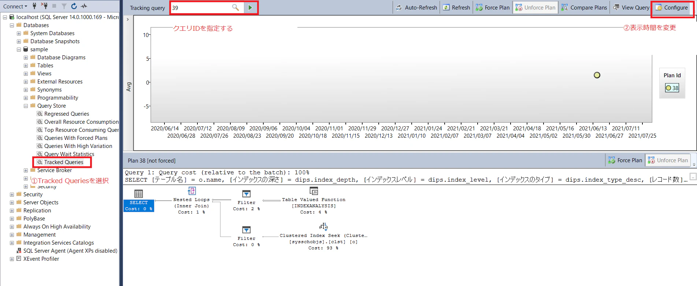
Task: Open Top Resource Consuming Queries report
Action: (81, 130)
